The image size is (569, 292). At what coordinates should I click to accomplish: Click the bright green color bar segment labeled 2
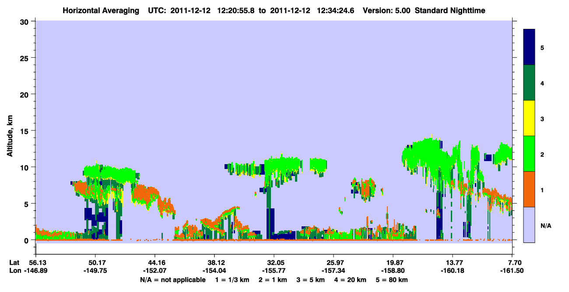tap(530, 154)
